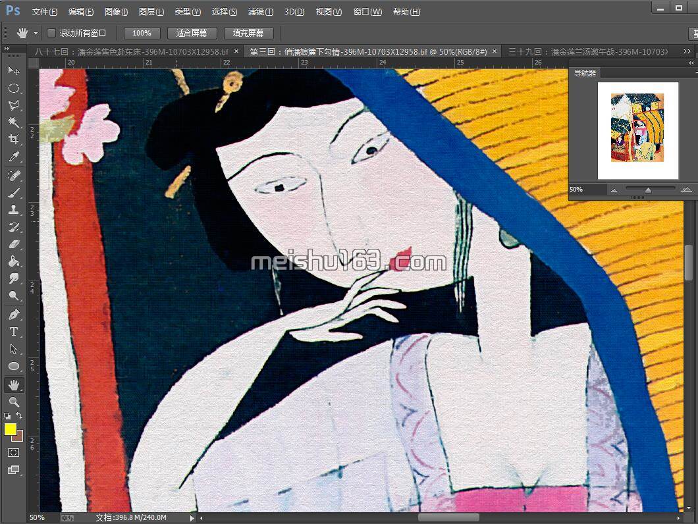The image size is (698, 524).
Task: Select the Ellipse shape tool
Action: (x=14, y=366)
